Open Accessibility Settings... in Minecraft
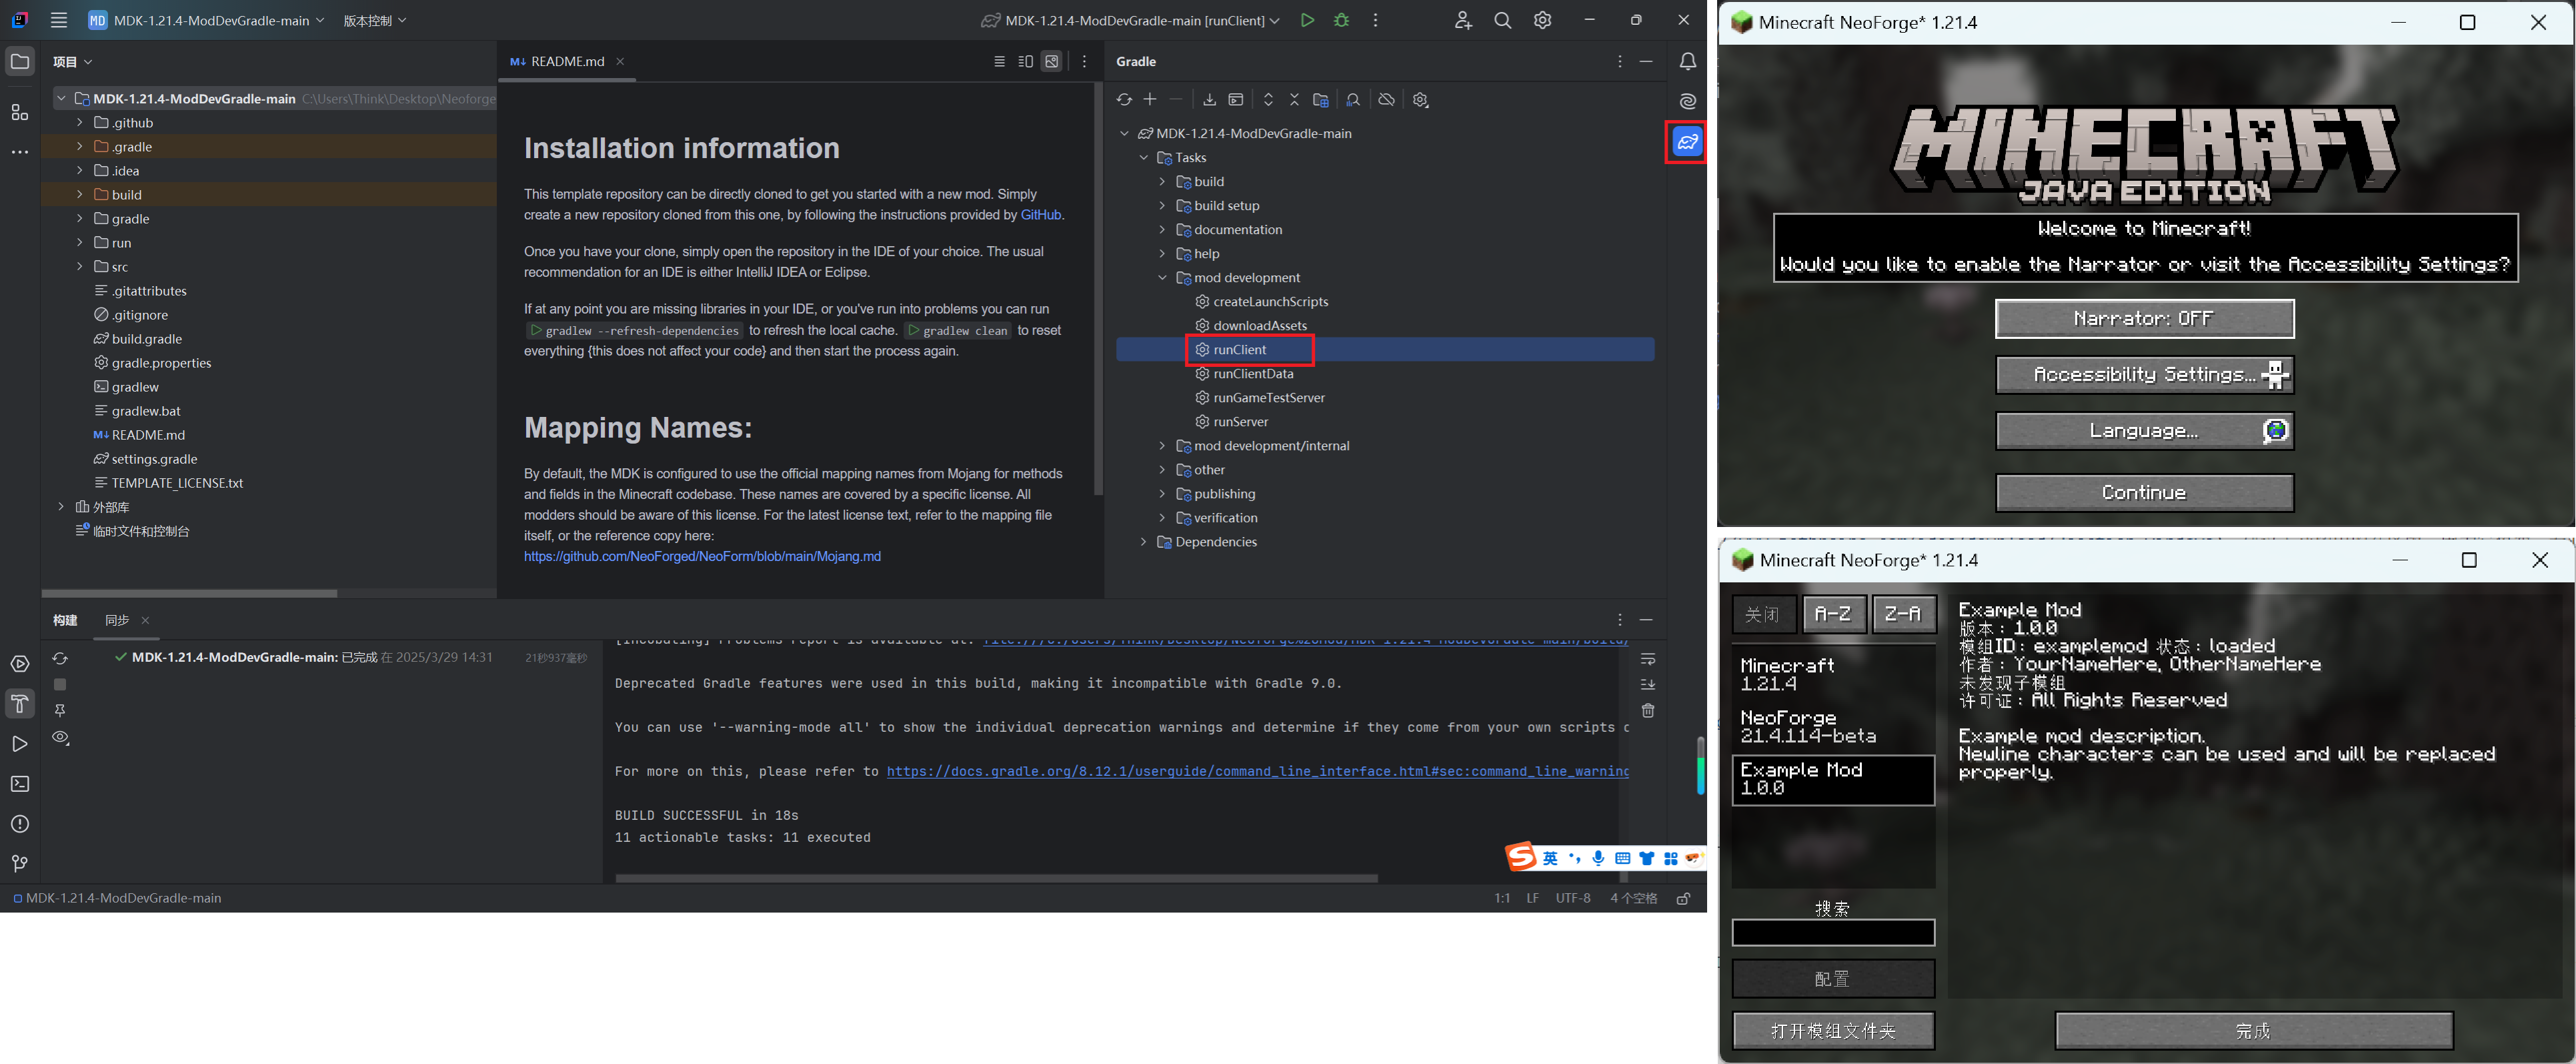Screen dimensions: 2576x1064 pos(2144,374)
